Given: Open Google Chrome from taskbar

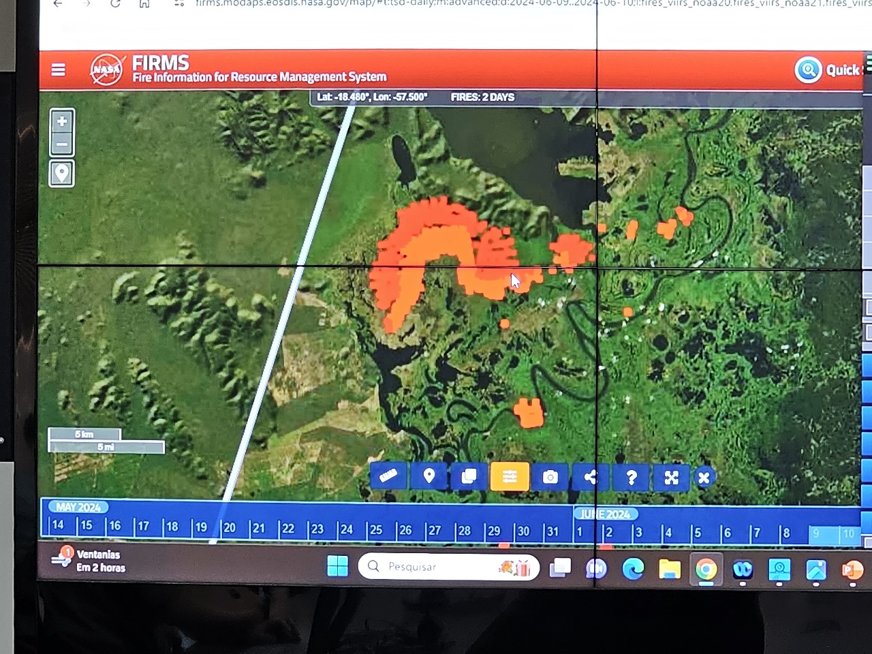Looking at the screenshot, I should [706, 569].
